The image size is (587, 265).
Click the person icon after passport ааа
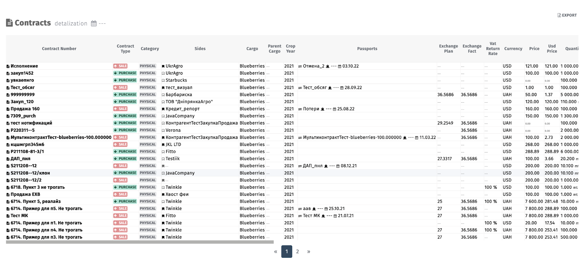click(314, 209)
